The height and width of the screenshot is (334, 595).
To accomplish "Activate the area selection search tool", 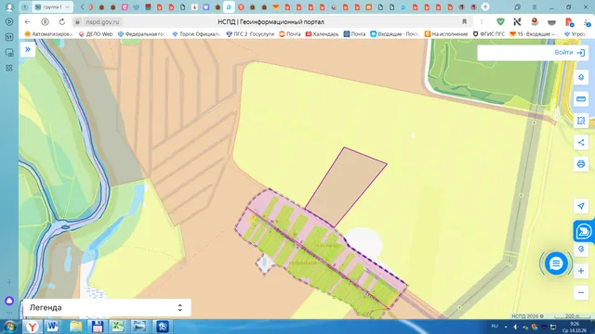I will pos(581,121).
